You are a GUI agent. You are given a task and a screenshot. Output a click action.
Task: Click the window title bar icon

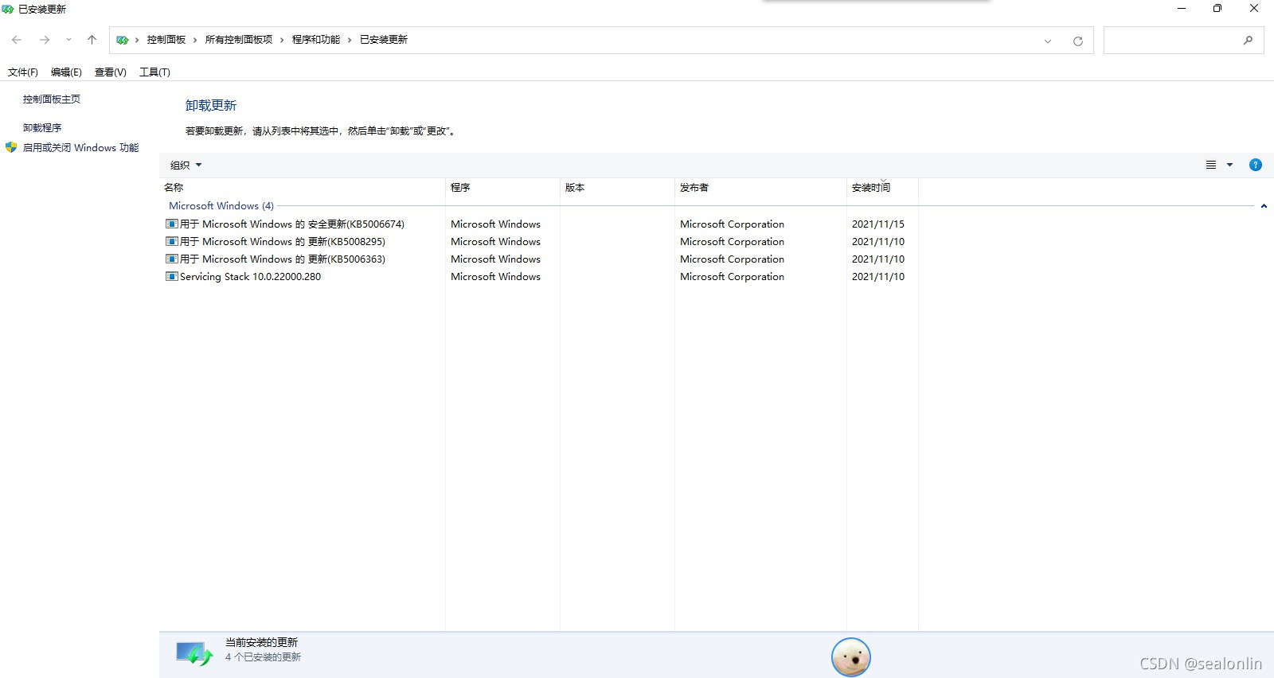click(x=8, y=9)
